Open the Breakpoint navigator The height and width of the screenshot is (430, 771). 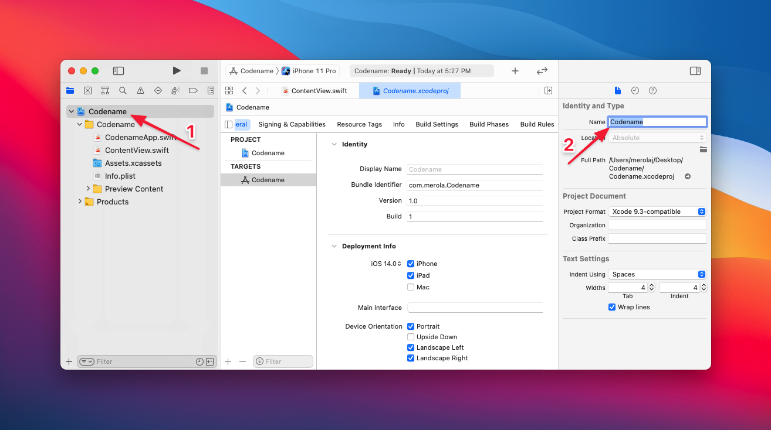(193, 91)
